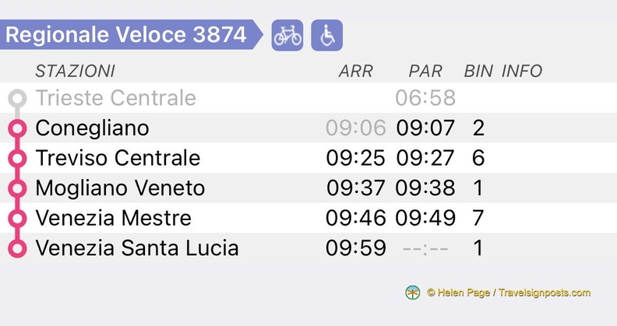The image size is (617, 326).
Task: Select the Mogliano Veneto station name
Action: pyautogui.click(x=120, y=188)
